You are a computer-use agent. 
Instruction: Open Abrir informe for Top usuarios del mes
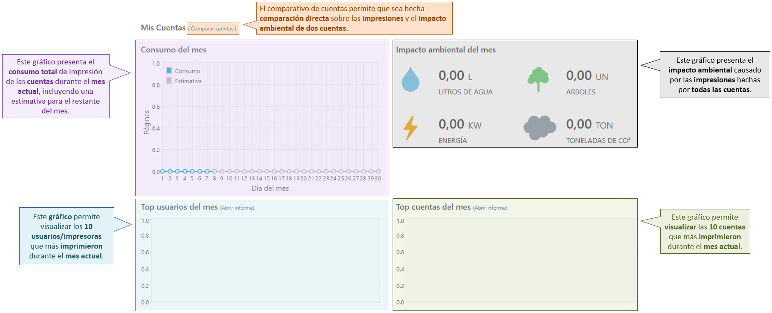[237, 208]
